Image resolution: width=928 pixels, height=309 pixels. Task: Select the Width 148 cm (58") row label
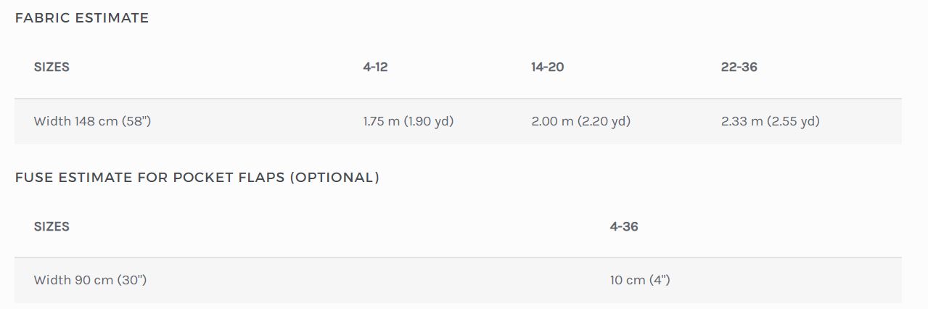tap(92, 121)
